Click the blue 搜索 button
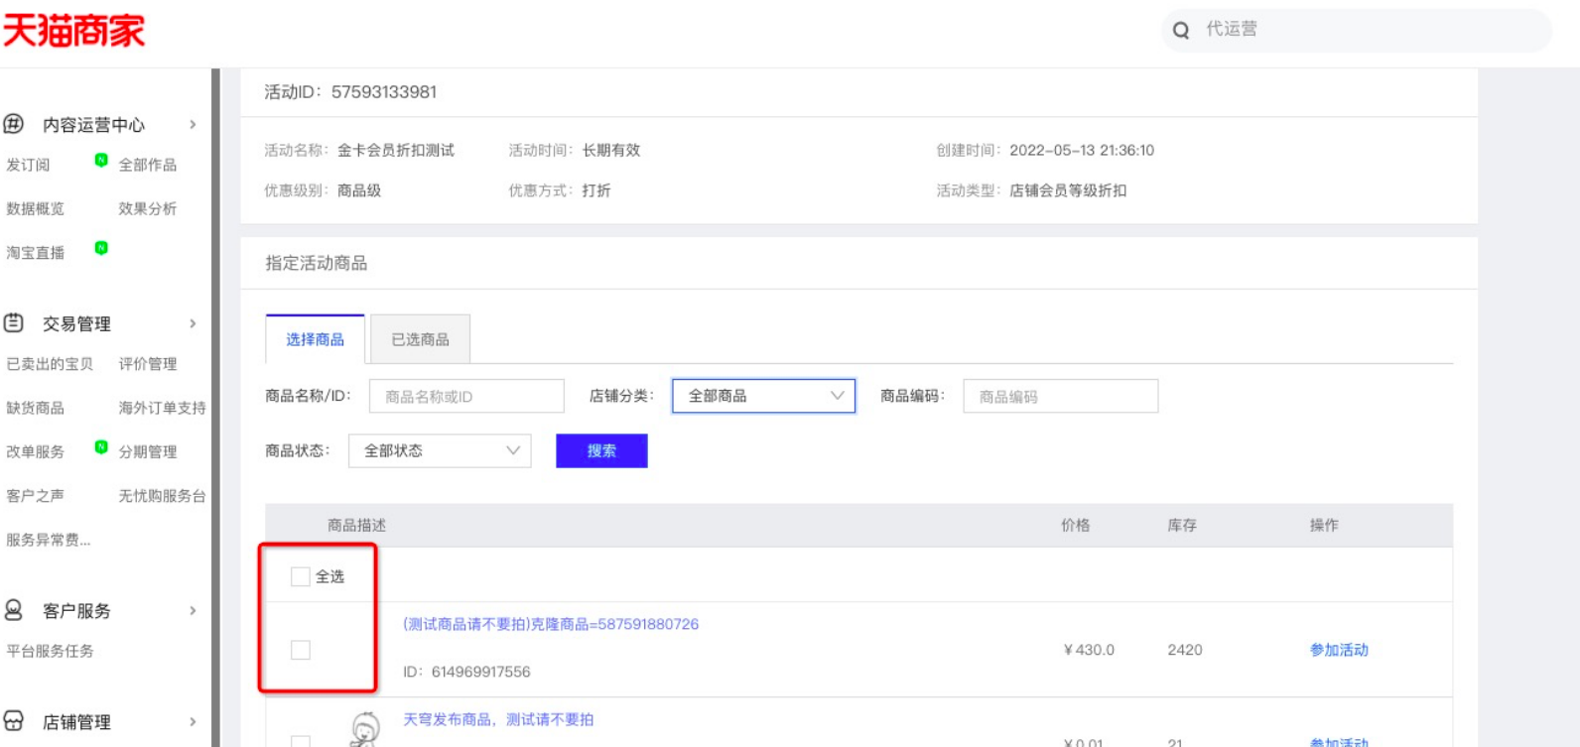The height and width of the screenshot is (747, 1580). point(601,450)
